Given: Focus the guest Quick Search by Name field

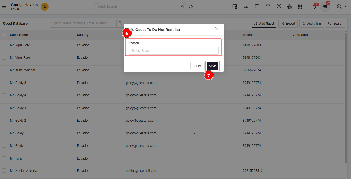Looking at the screenshot, I should 83,23.
